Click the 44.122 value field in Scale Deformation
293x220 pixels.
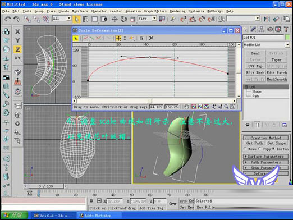coord(156,107)
